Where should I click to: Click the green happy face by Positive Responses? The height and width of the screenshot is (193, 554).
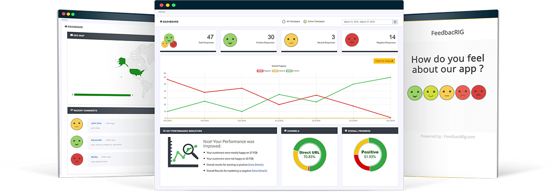coord(230,41)
